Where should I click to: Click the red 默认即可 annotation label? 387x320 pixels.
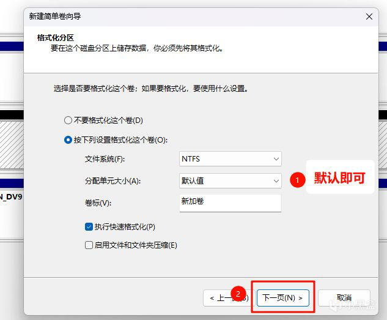(339, 178)
